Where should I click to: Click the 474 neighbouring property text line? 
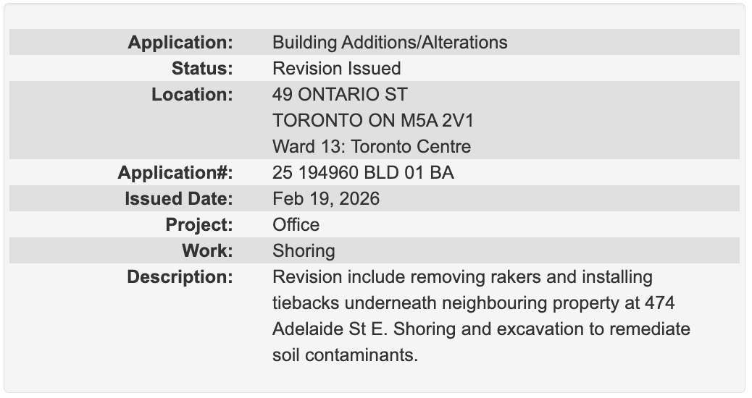coord(474,303)
